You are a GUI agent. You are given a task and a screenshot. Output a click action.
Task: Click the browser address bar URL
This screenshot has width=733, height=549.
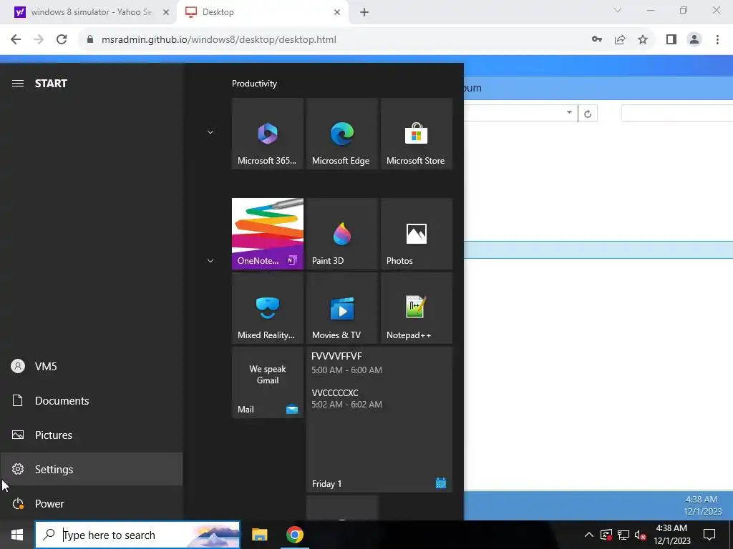pos(219,40)
